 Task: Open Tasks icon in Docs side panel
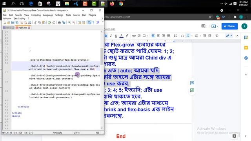pos(246,58)
